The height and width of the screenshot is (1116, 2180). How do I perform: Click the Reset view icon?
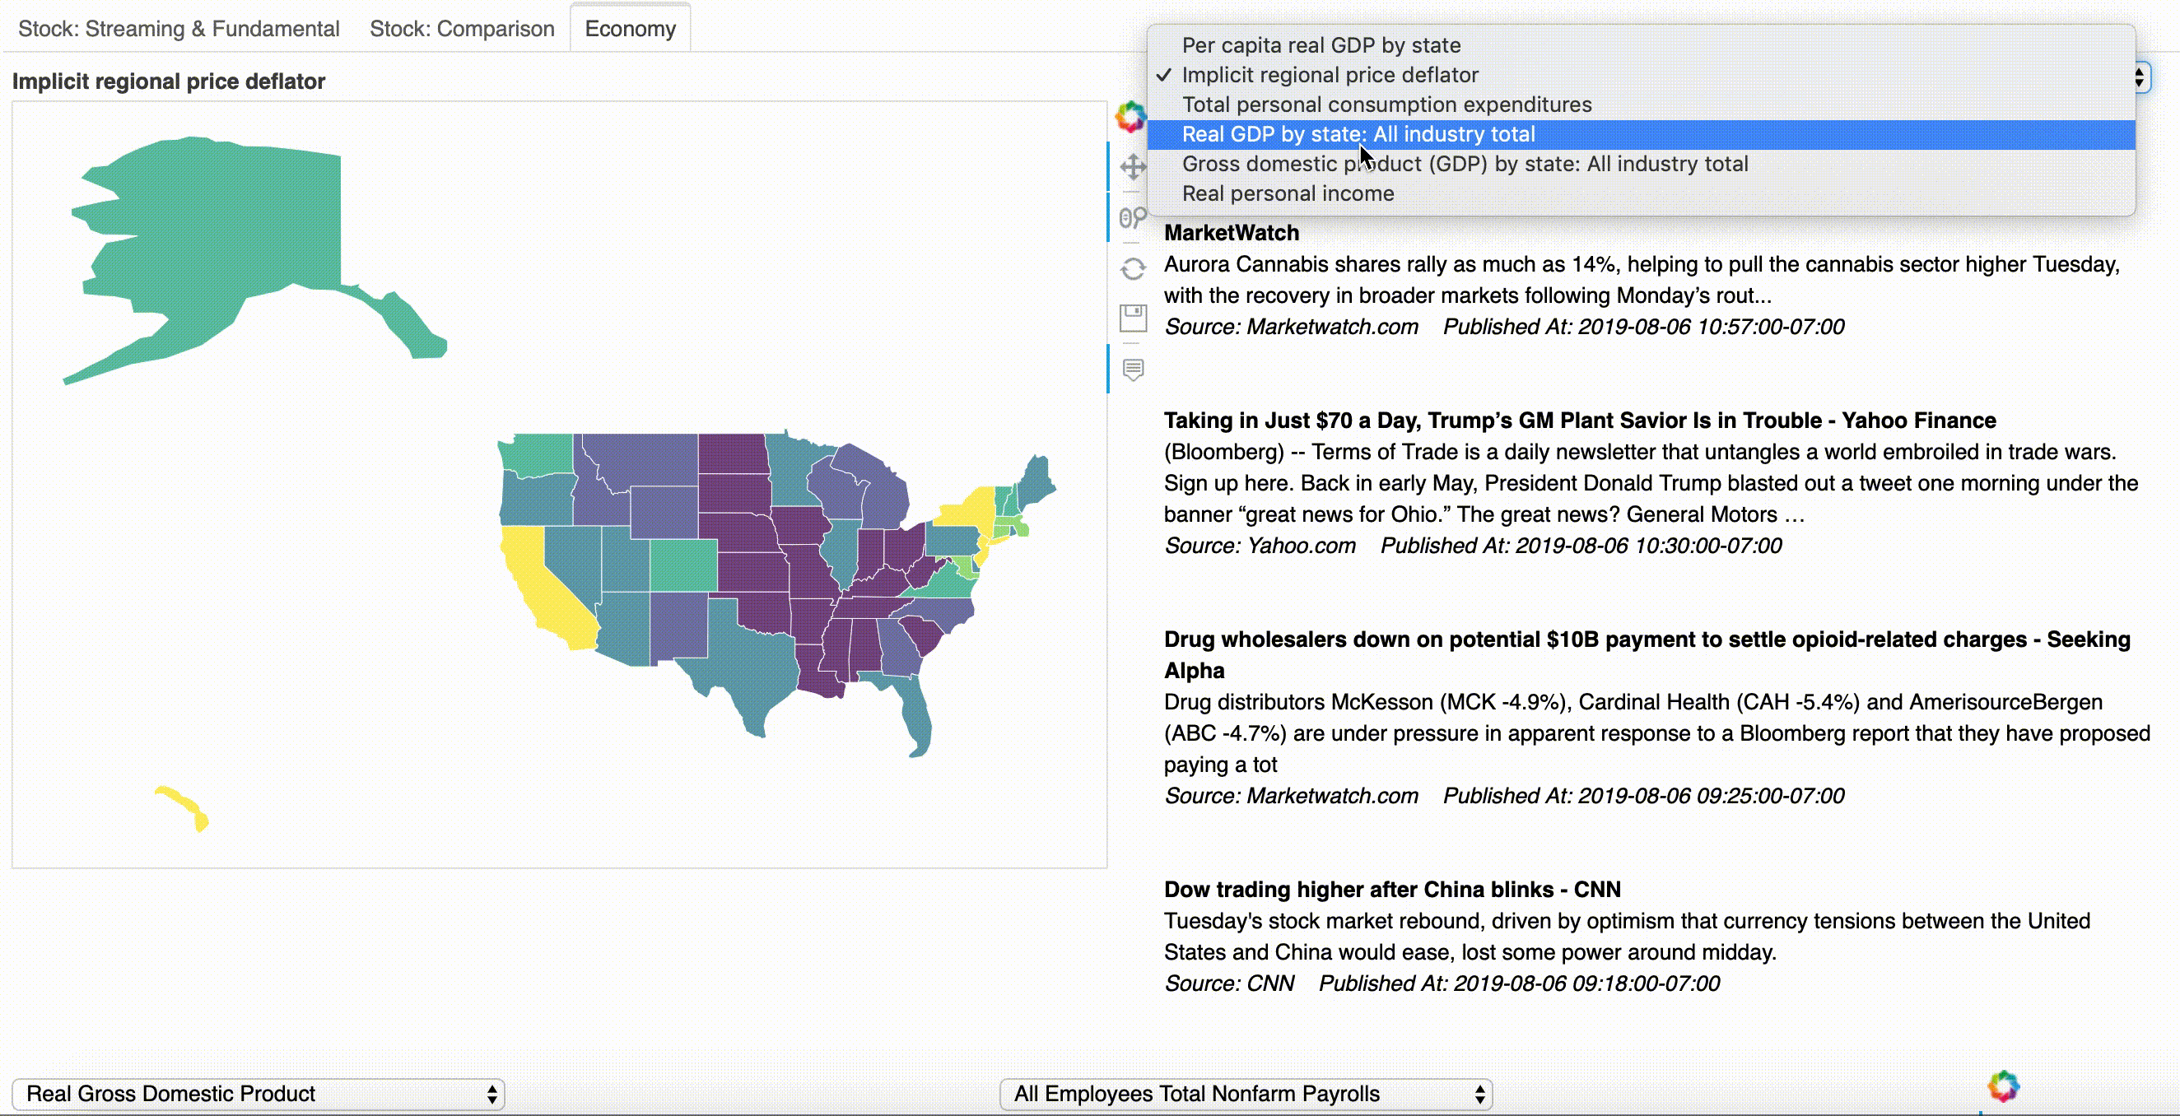1133,268
